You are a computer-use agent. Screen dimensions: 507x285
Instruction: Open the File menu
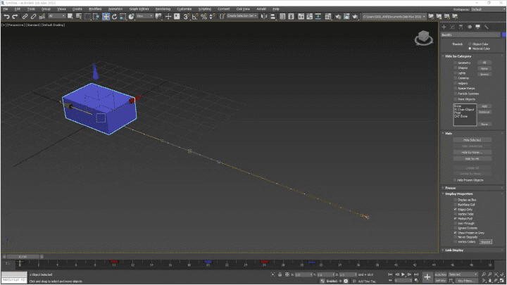6,9
